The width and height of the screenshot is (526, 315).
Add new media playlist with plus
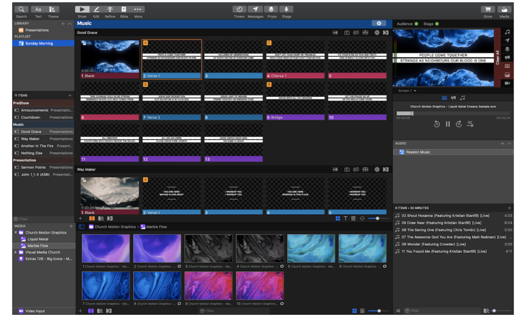click(71, 226)
